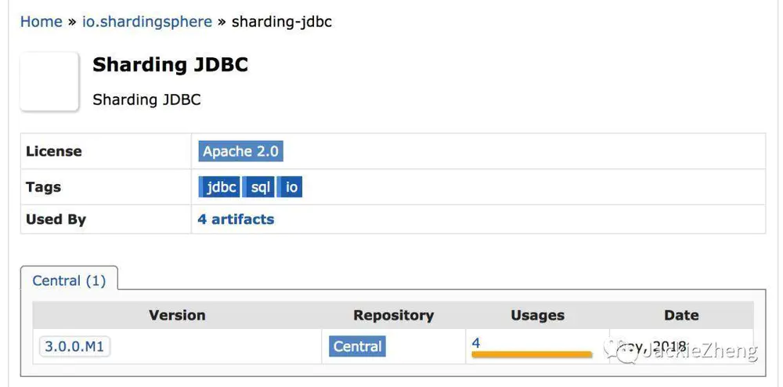Select the sql tag
The image size is (783, 387).
tap(260, 187)
